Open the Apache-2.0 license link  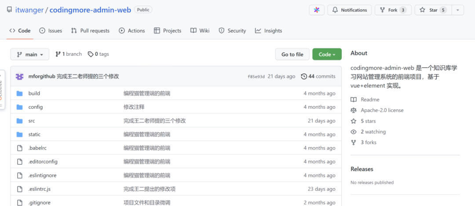point(377,110)
